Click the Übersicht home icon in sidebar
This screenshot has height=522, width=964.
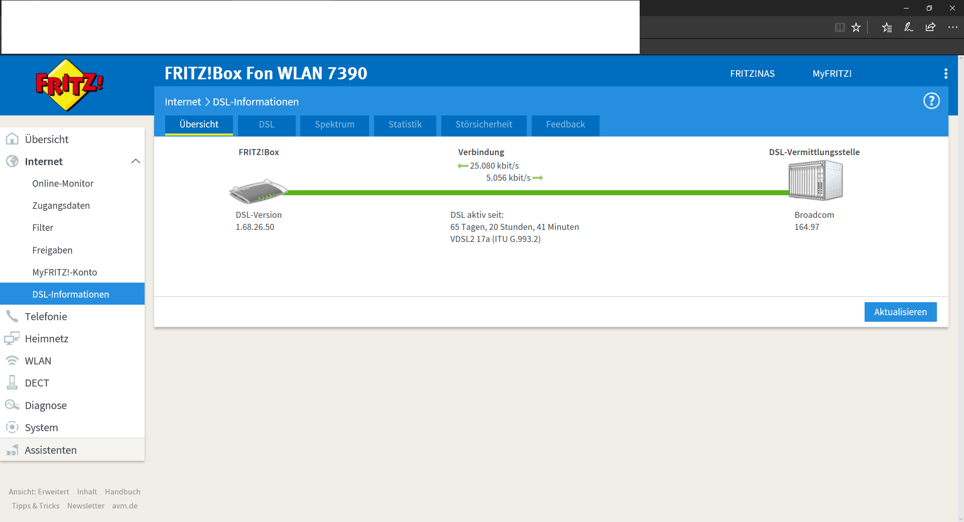pyautogui.click(x=12, y=139)
